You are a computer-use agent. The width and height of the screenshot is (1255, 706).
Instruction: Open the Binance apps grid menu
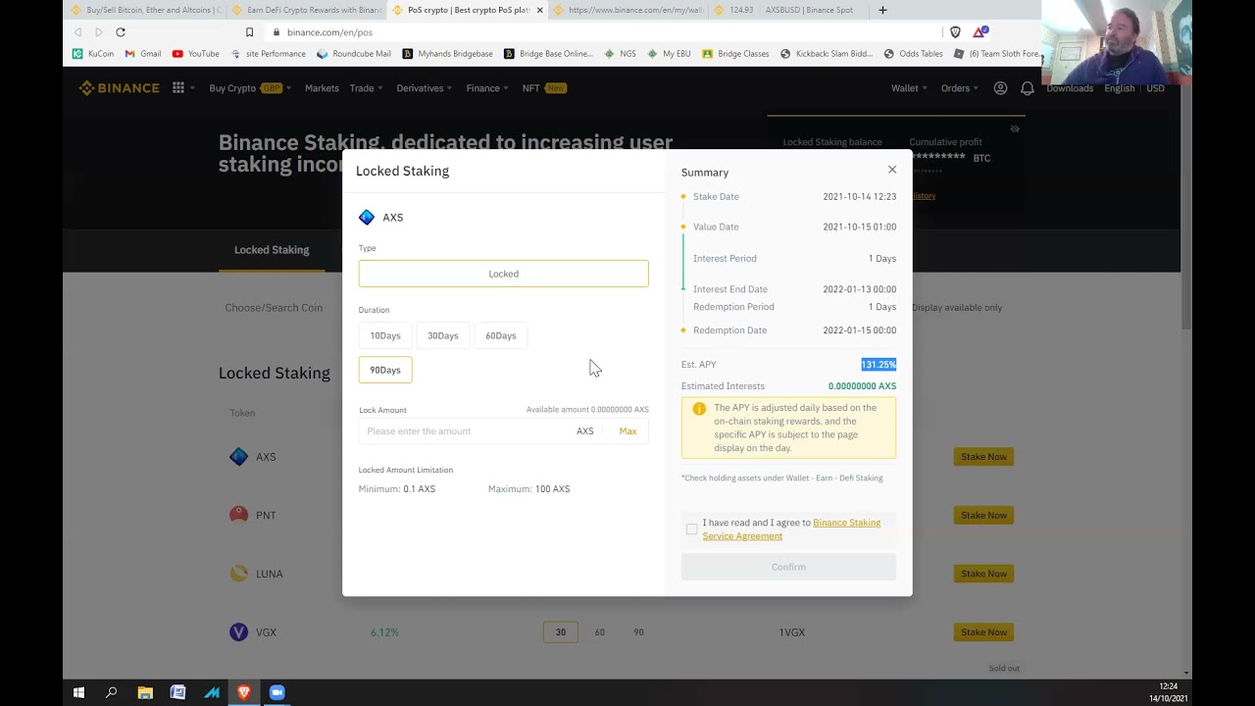coord(178,88)
